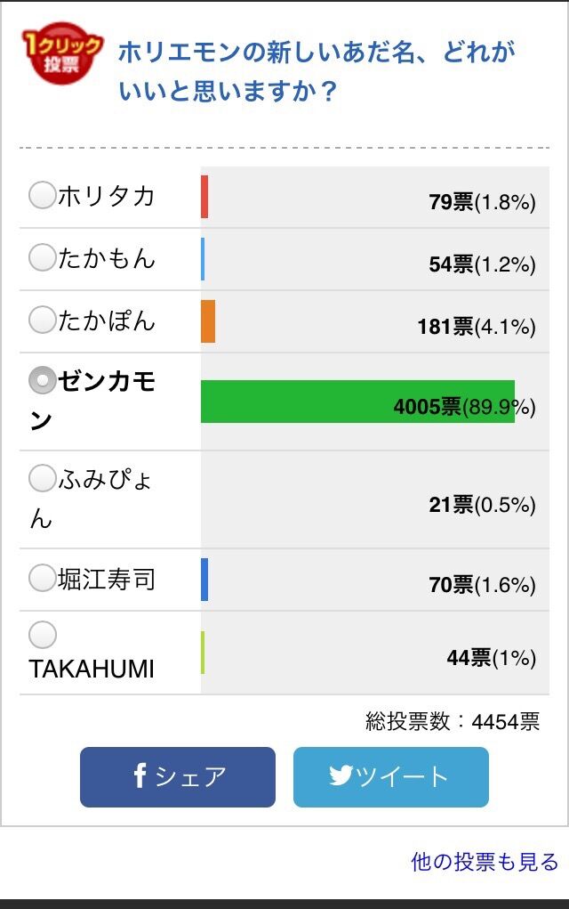The image size is (569, 909).
Task: Select the たかもん radio button
Action: point(42,257)
